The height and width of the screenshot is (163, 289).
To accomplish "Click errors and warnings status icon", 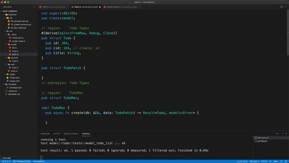I will pyautogui.click(x=6, y=161).
